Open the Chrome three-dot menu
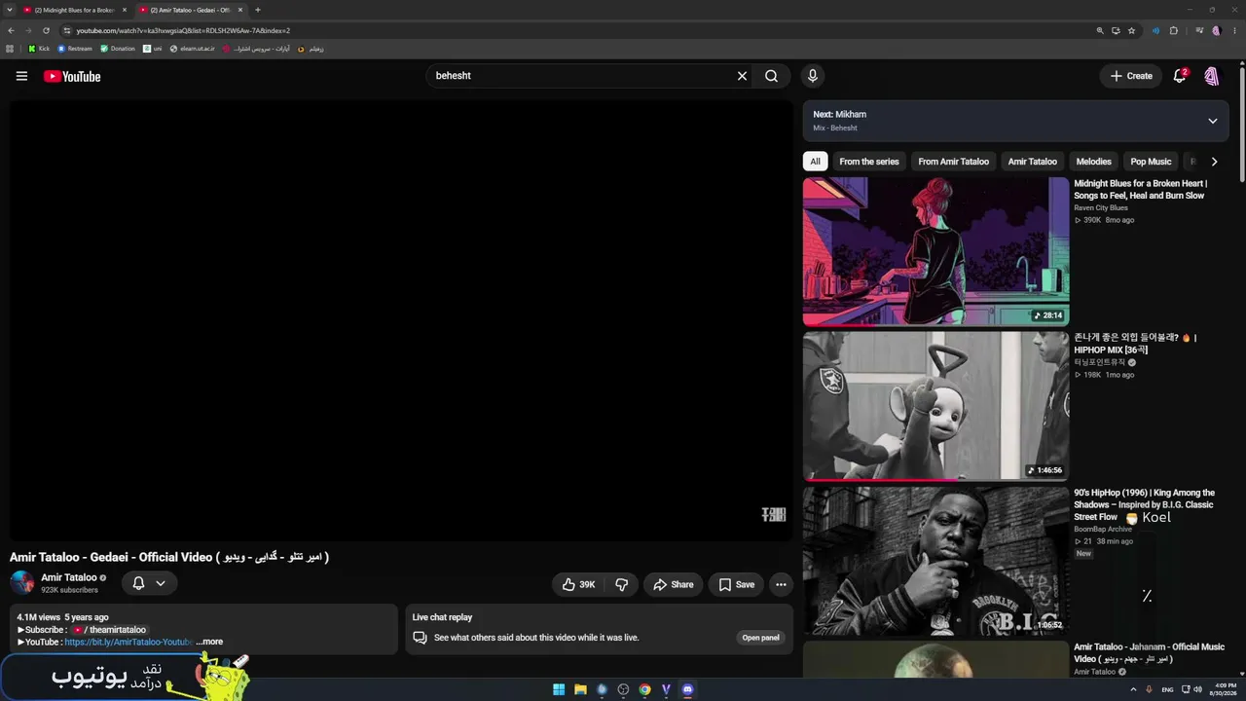 click(1234, 30)
